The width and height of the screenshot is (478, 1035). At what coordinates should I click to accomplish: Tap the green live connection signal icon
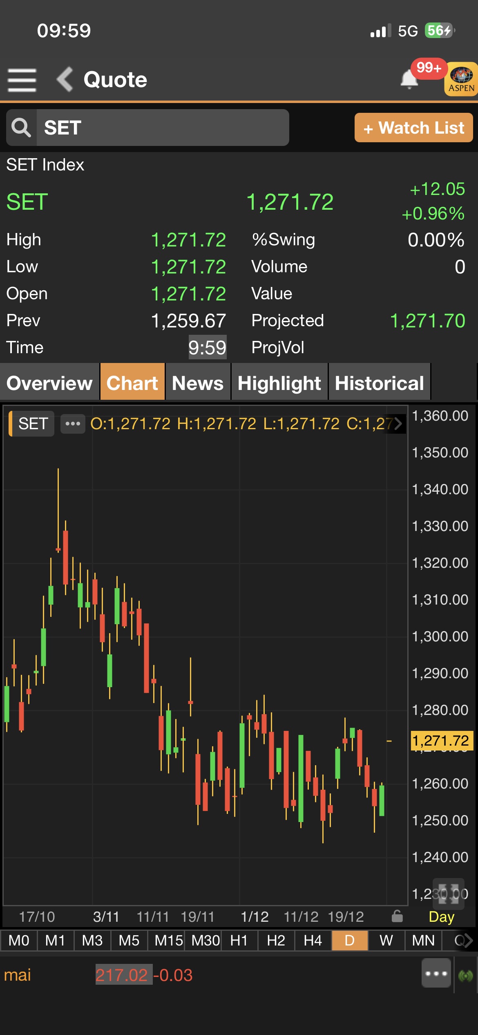click(466, 975)
